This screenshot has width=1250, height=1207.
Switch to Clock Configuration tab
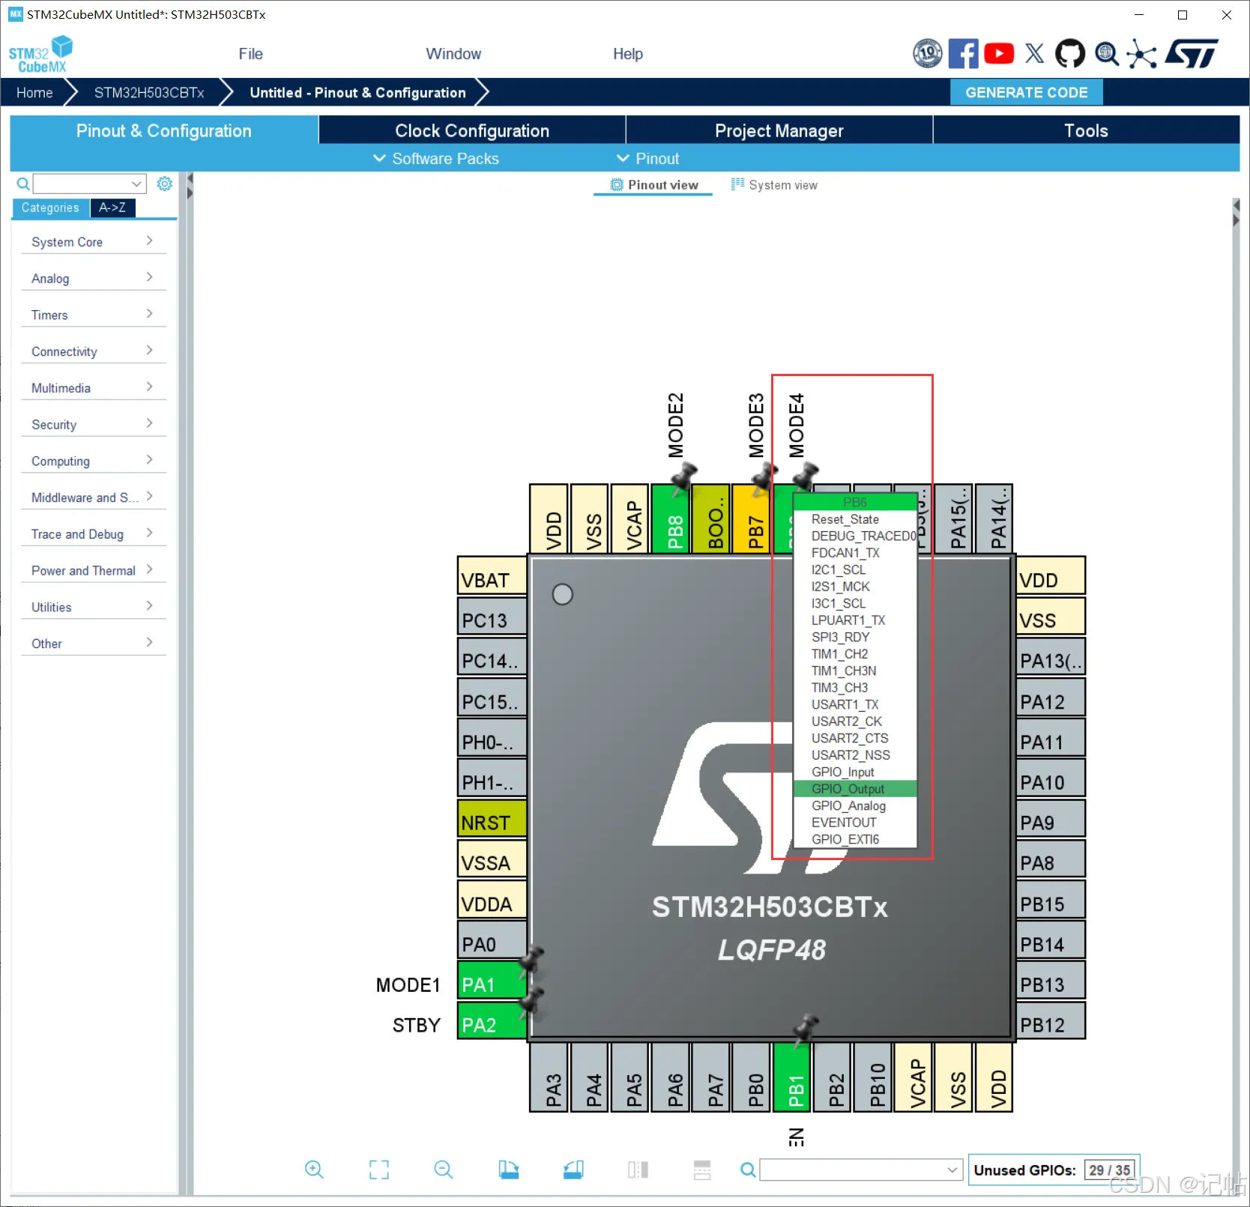(472, 130)
